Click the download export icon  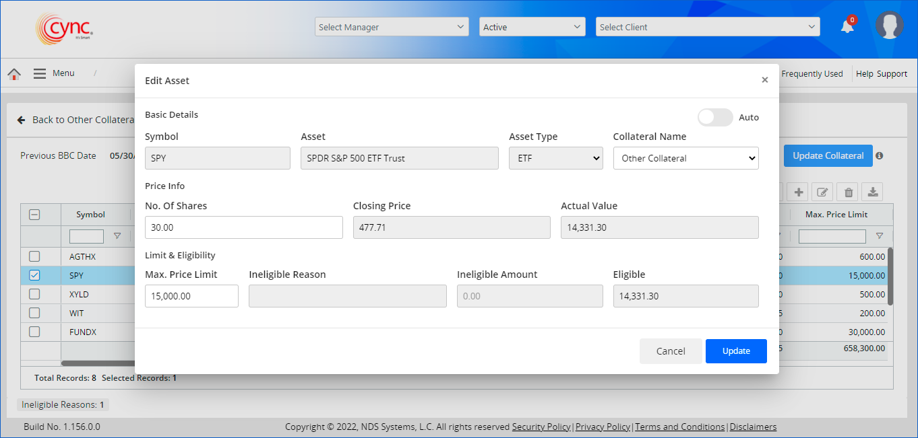(x=873, y=192)
